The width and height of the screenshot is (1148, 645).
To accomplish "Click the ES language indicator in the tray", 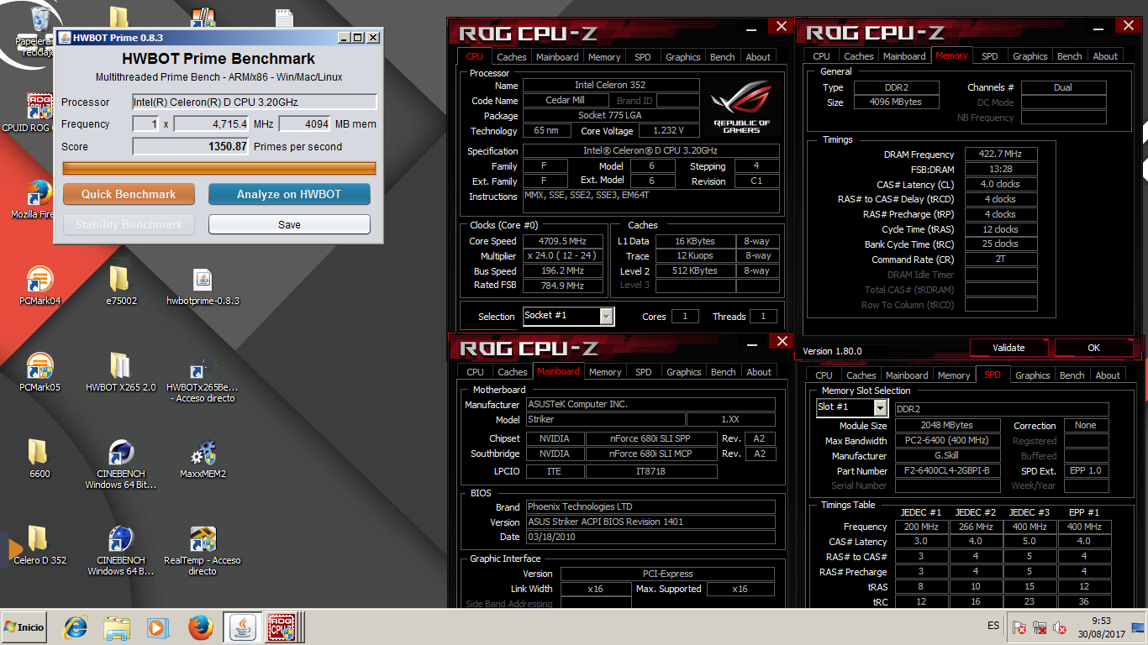I will click(x=993, y=626).
